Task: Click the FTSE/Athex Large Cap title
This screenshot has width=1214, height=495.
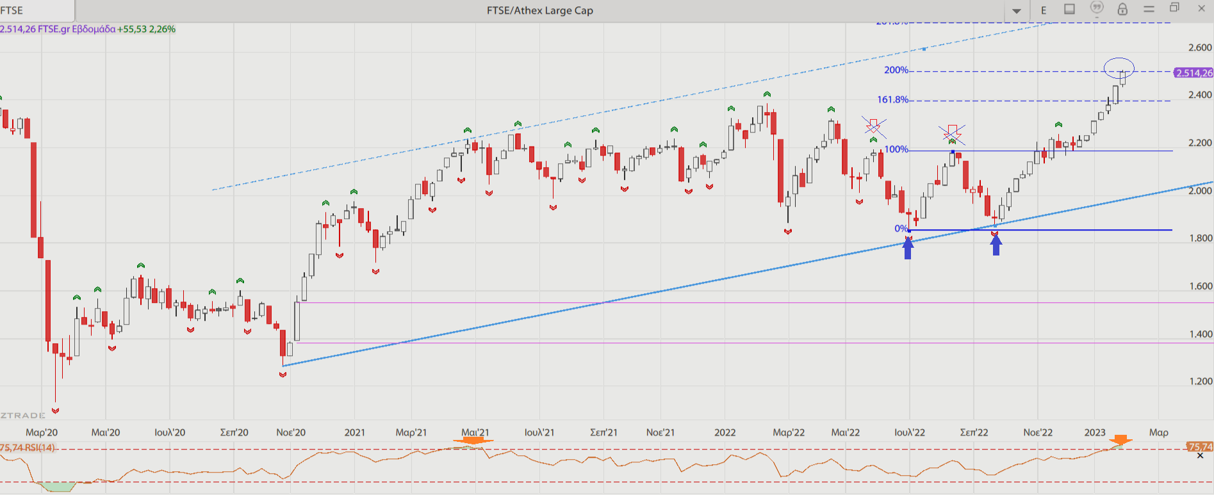Action: (540, 10)
